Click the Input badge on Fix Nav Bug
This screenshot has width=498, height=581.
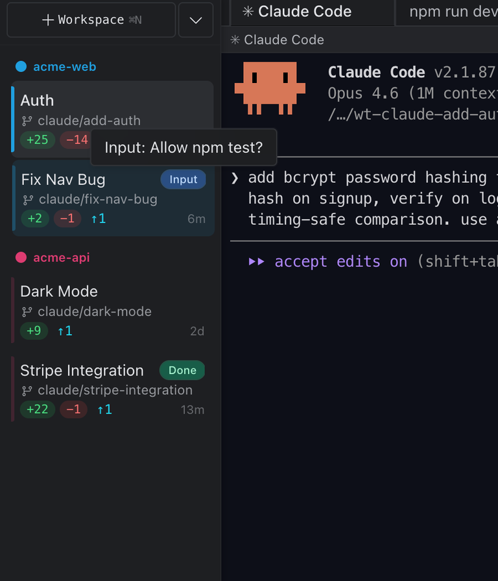point(183,180)
